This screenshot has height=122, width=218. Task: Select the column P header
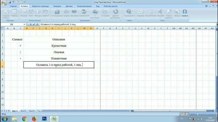104,28
